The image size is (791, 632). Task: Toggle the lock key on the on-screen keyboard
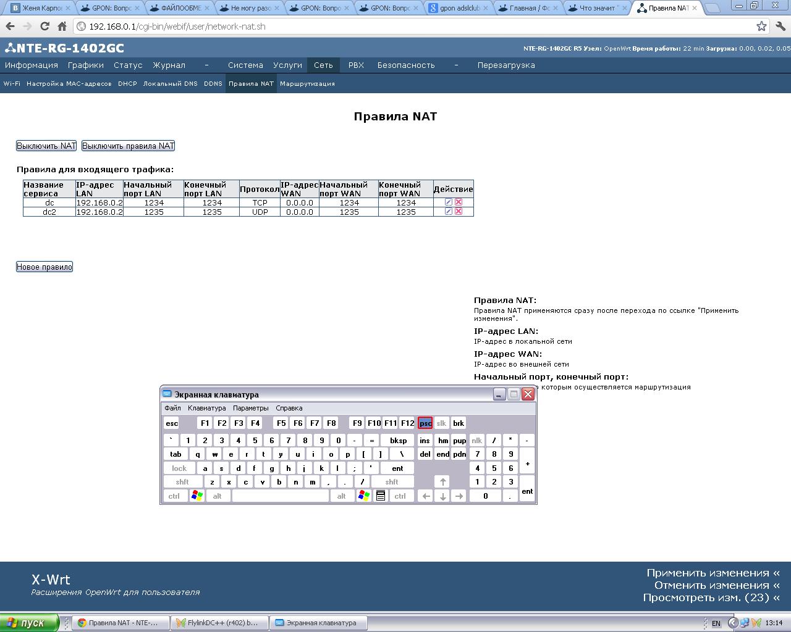pyautogui.click(x=179, y=468)
